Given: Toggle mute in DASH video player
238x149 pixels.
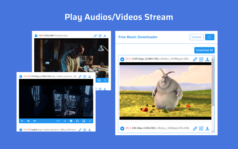Looking at the screenshot, I should click(x=28, y=121).
